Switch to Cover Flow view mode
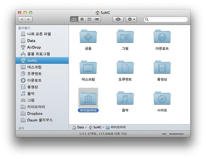 (x=97, y=19)
